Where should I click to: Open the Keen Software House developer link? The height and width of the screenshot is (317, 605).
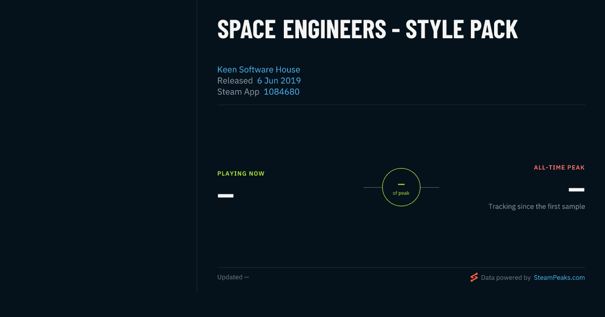coord(259,69)
